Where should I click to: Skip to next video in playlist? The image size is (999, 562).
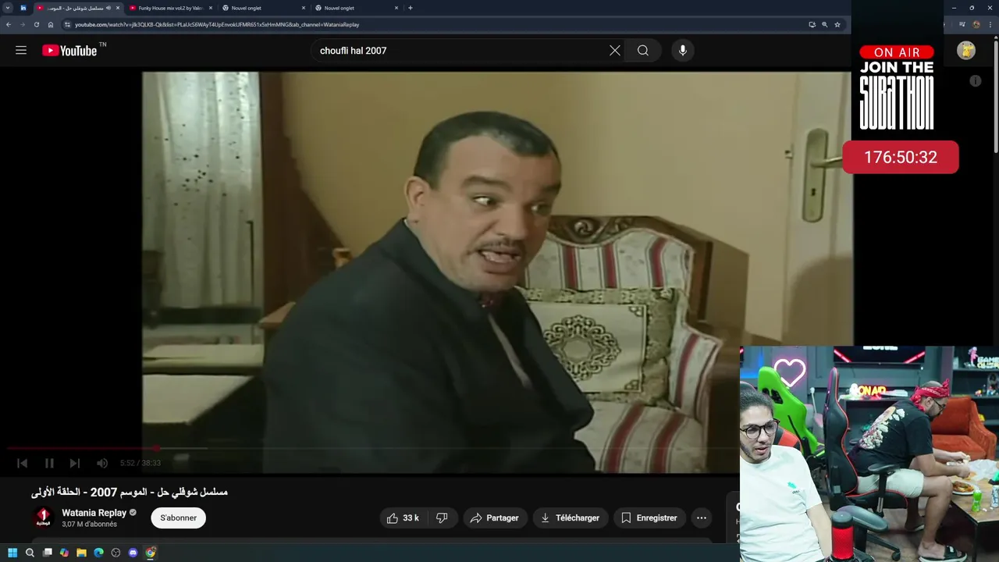click(x=75, y=463)
